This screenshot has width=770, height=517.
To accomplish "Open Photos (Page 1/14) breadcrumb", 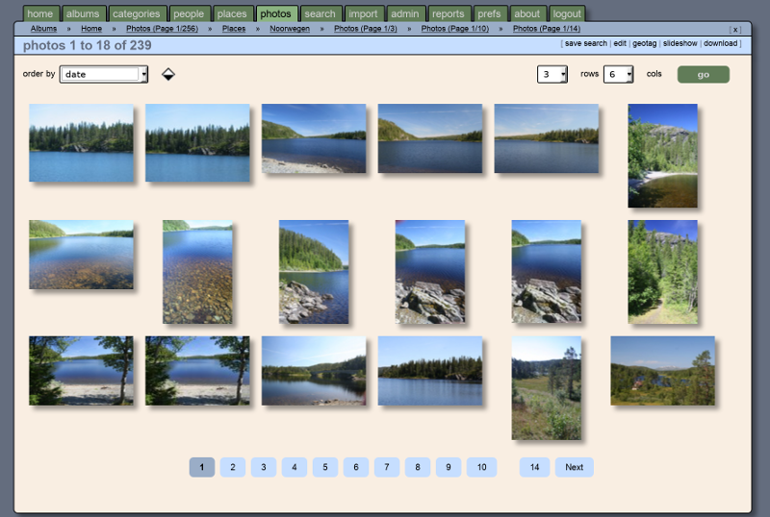I will [547, 29].
